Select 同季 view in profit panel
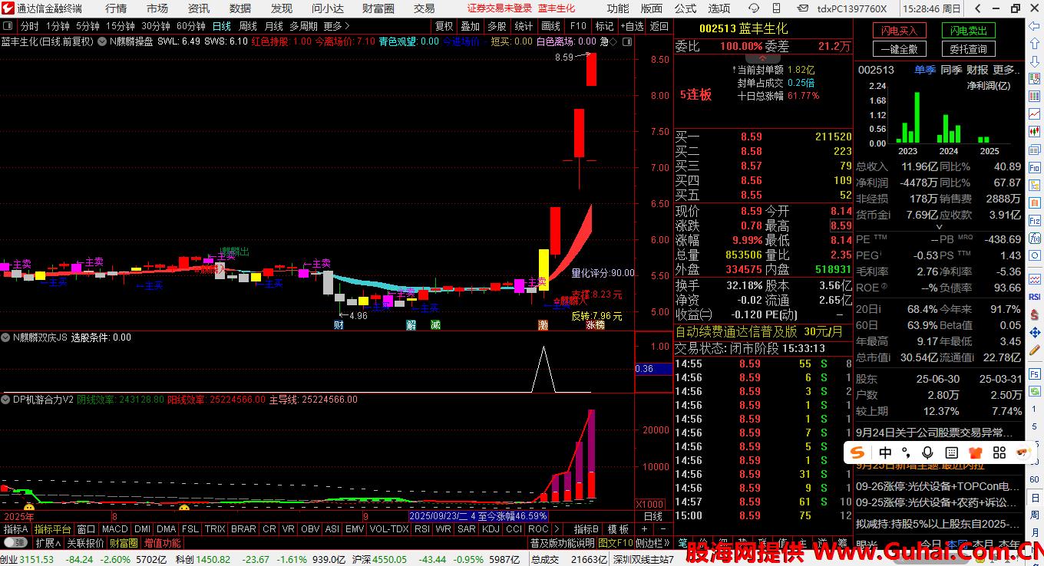1044x566 pixels. tap(951, 70)
